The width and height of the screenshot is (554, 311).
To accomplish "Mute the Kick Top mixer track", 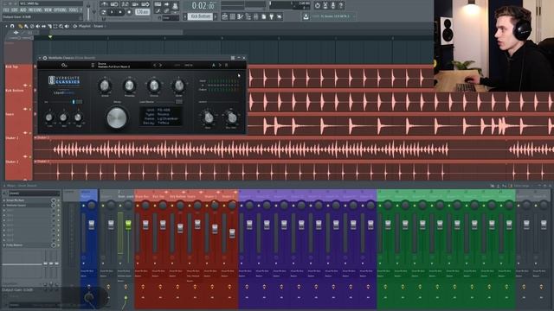I will point(155,206).
